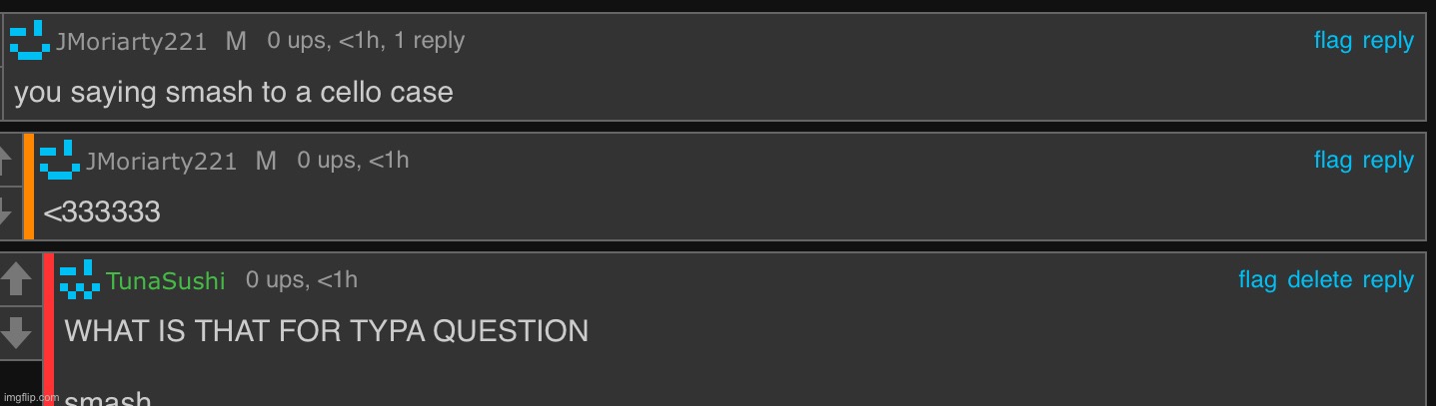Upvote the "<333333" comment

5,160
